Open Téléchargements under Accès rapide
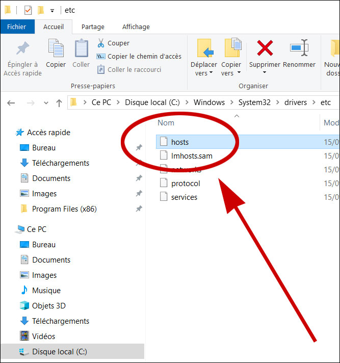Image resolution: width=340 pixels, height=363 pixels. [x=61, y=163]
